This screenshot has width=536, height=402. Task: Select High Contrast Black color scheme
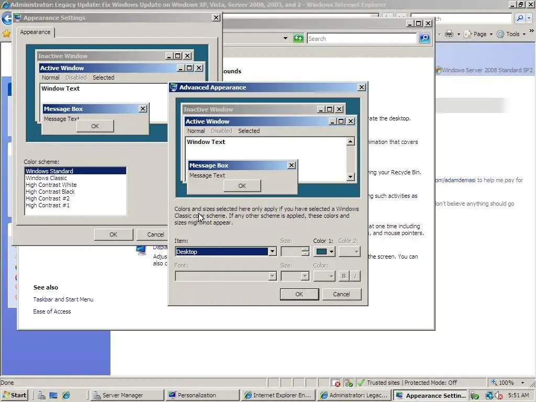[x=75, y=192]
